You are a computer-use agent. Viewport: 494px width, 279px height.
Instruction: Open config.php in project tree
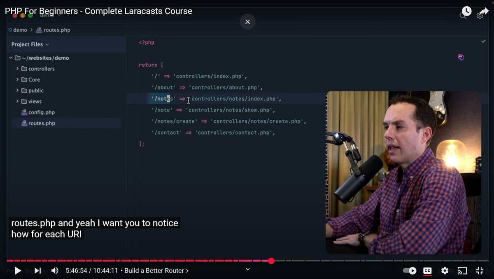(x=42, y=112)
